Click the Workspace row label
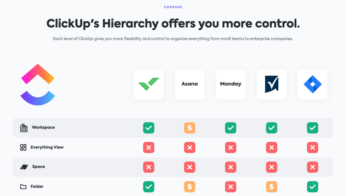Screen dimensions: 346x196 (43, 127)
